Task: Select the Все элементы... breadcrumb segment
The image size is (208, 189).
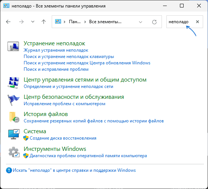Action: click(x=105, y=22)
